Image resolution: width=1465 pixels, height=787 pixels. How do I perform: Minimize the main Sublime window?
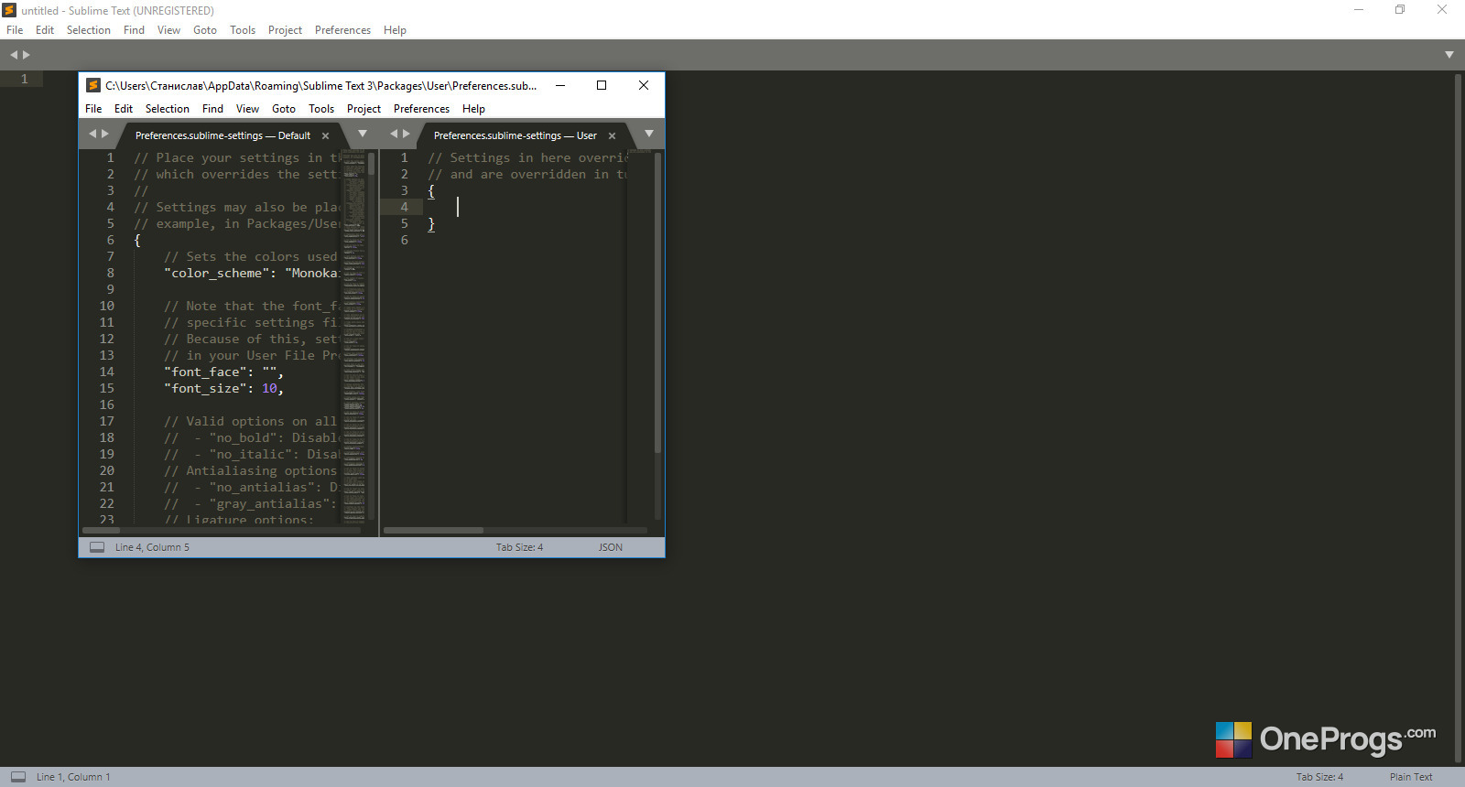[x=1359, y=10]
